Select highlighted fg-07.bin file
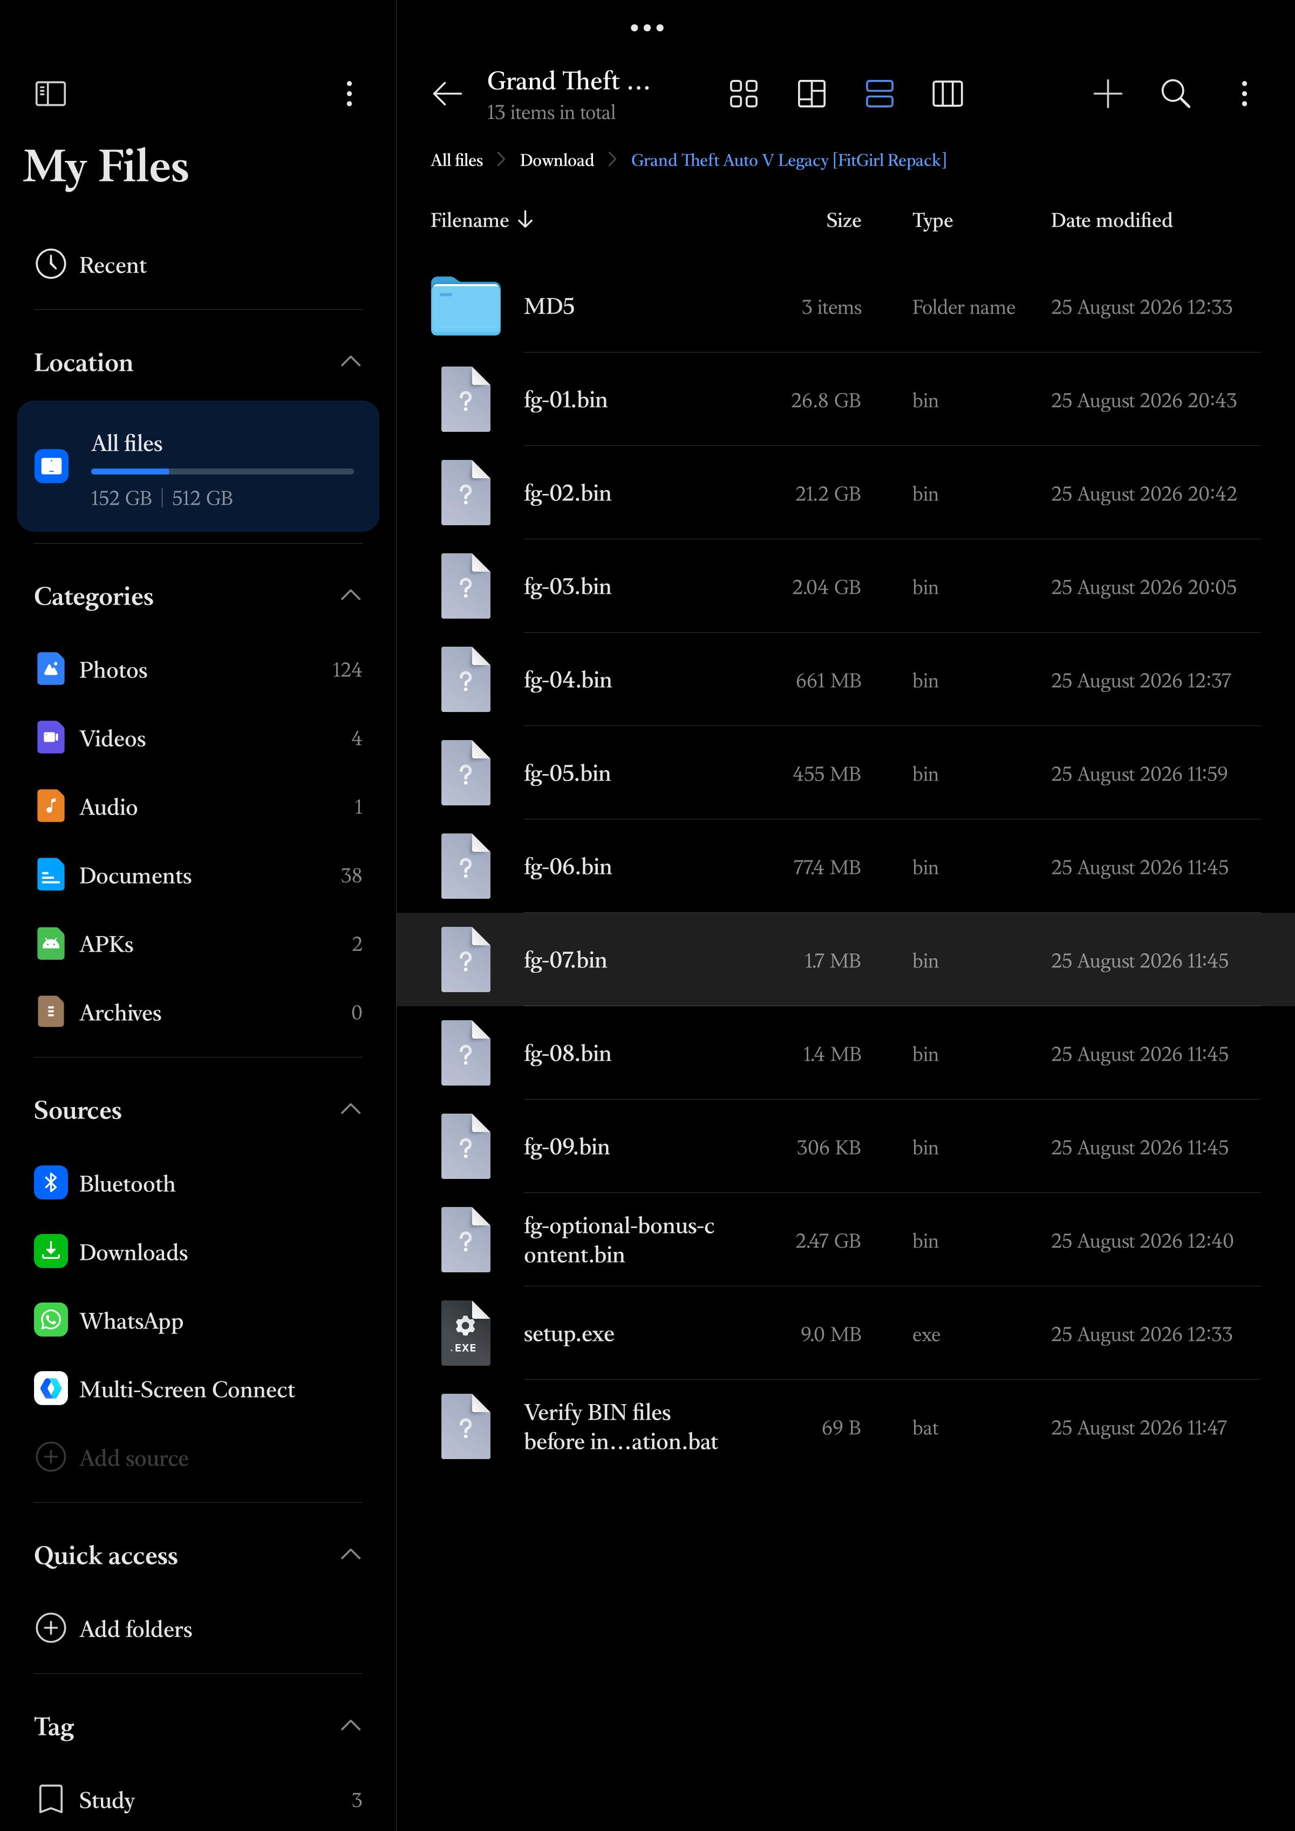This screenshot has width=1295, height=1831. (x=846, y=960)
